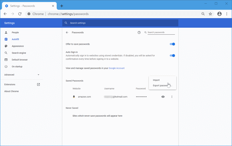Open the Chrome profile avatar icon
The height and width of the screenshot is (146, 232).
click(219, 14)
